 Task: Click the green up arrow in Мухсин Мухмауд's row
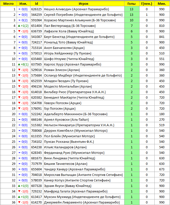click(19, 197)
